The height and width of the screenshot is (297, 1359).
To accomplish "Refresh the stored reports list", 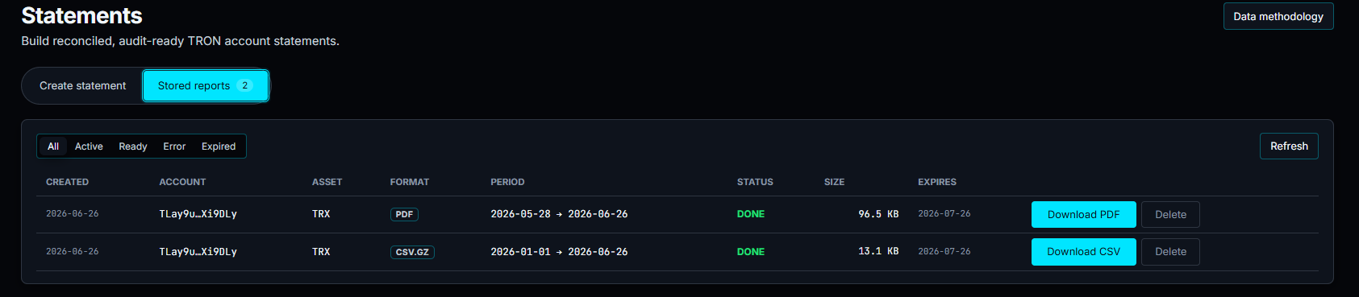I will coord(1289,146).
